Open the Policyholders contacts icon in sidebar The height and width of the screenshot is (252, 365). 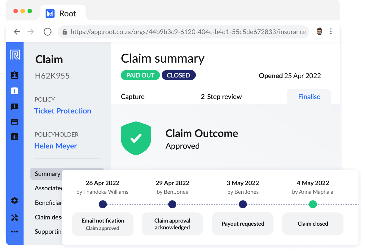pyautogui.click(x=14, y=75)
